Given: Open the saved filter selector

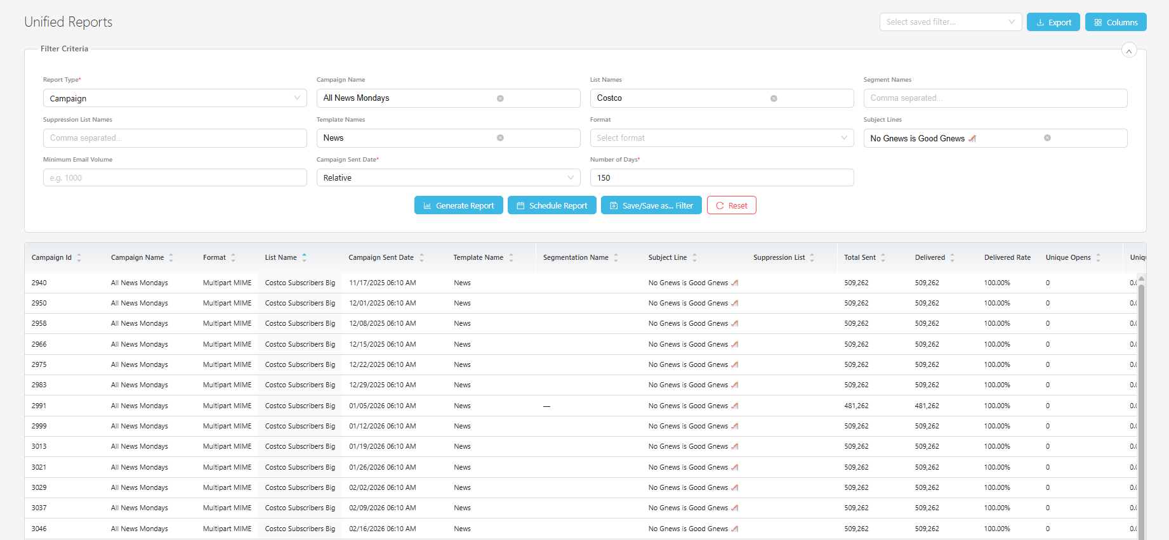Looking at the screenshot, I should (950, 22).
